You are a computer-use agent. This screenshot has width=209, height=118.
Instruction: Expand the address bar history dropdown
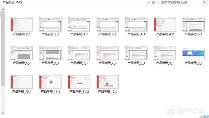coord(149,3)
